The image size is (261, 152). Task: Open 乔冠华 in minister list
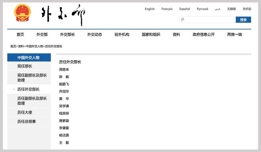(x=64, y=91)
